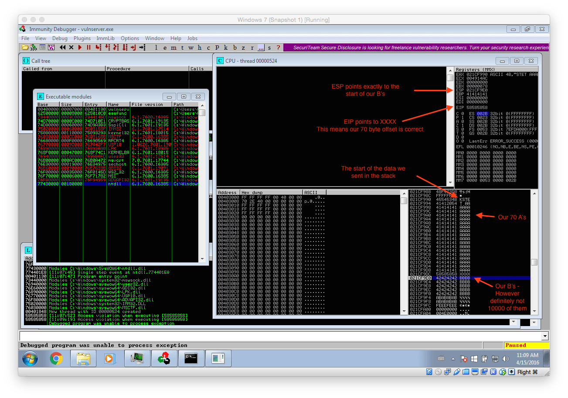This screenshot has width=568, height=398.
Task: Select essfunc row in Executable modules
Action: [x=117, y=113]
